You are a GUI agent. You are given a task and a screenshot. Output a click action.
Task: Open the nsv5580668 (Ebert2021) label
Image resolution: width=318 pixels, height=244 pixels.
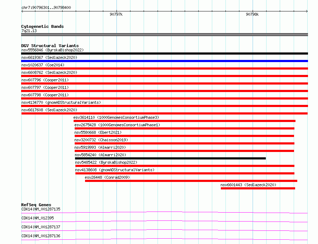pyautogui.click(x=98, y=132)
